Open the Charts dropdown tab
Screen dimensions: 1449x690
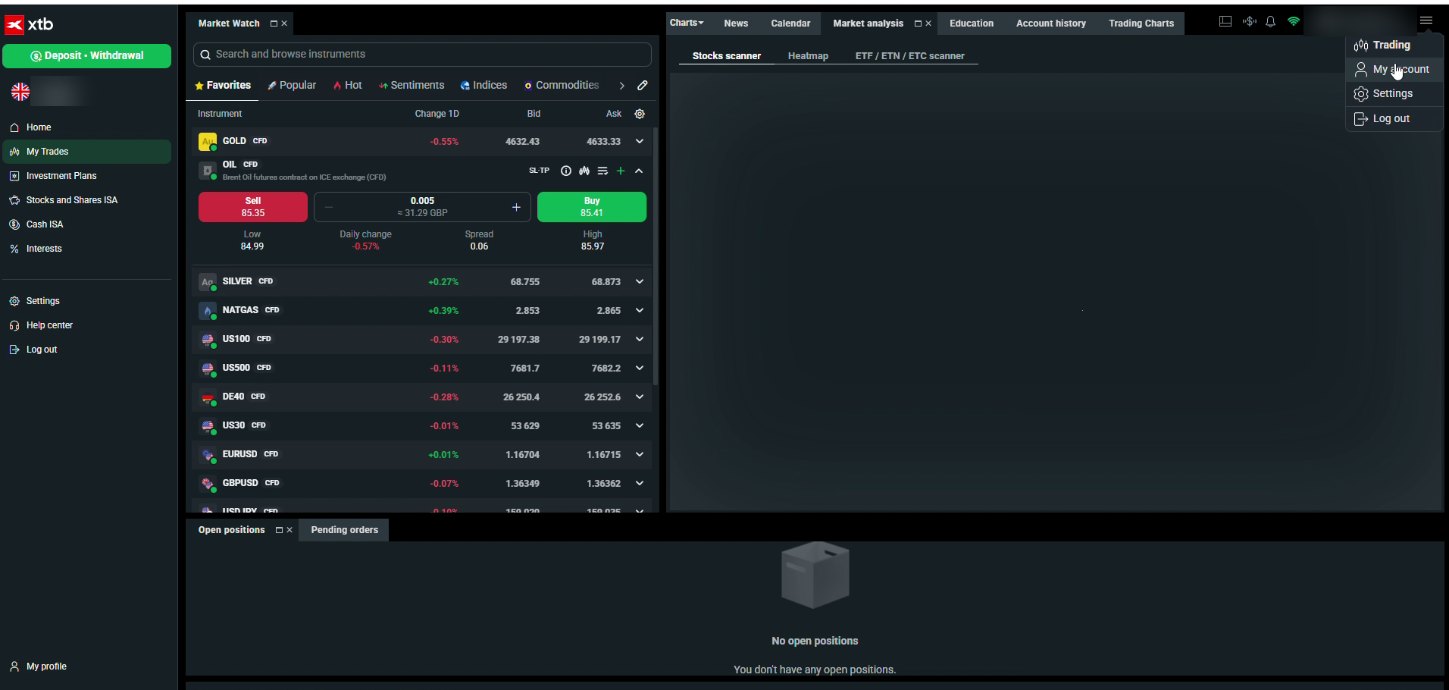687,23
